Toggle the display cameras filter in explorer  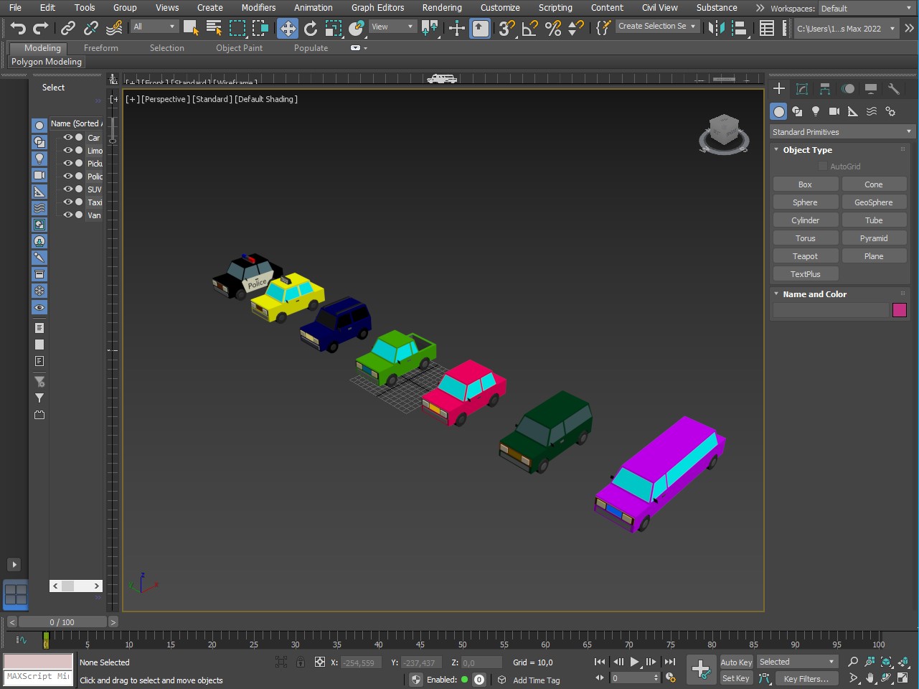39,175
